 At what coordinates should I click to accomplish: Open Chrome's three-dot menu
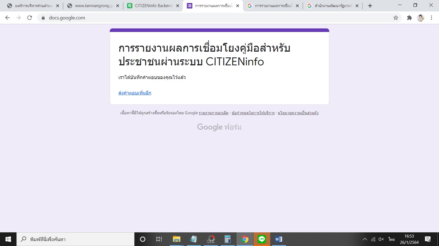pyautogui.click(x=431, y=18)
